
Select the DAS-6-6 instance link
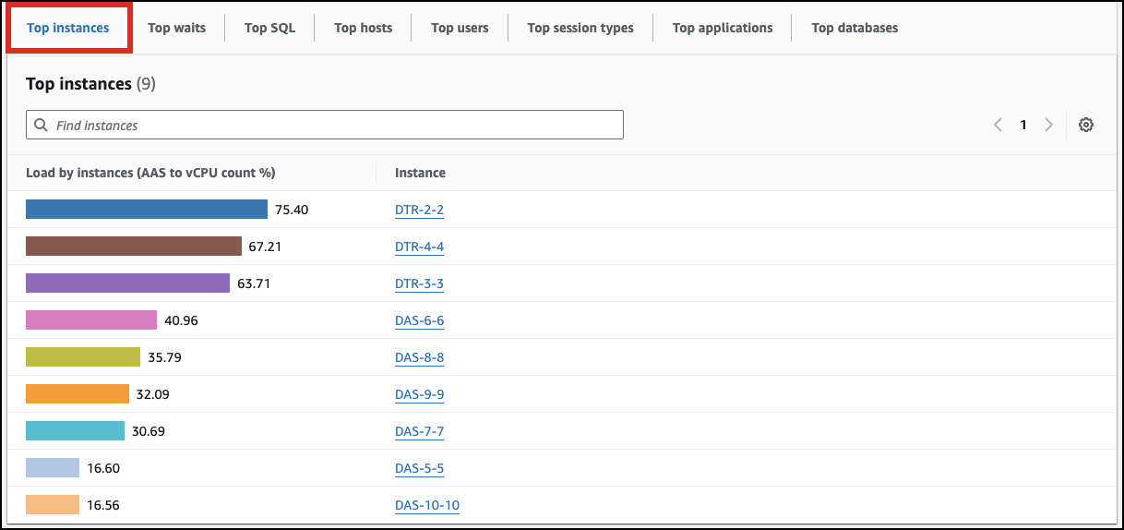(419, 320)
